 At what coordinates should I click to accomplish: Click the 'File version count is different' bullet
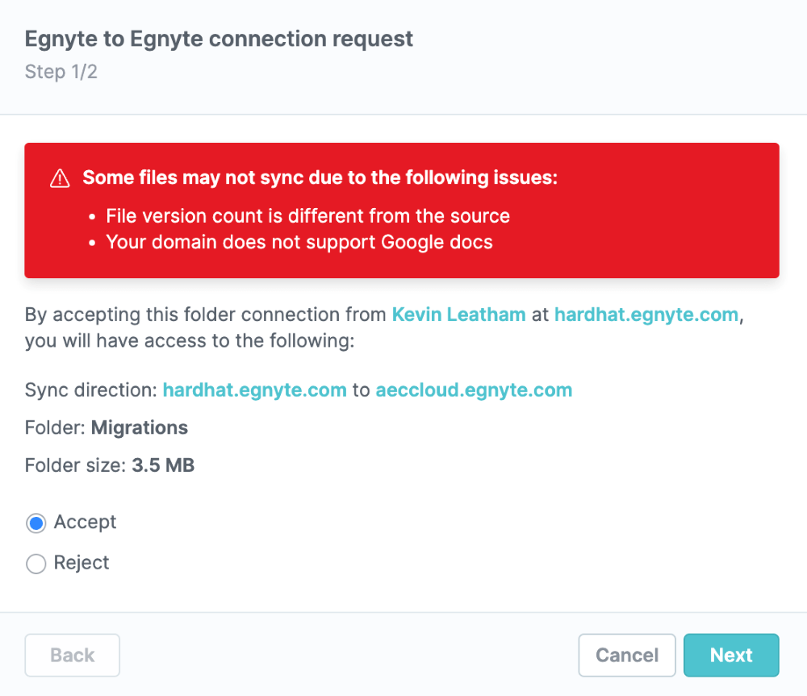307,216
